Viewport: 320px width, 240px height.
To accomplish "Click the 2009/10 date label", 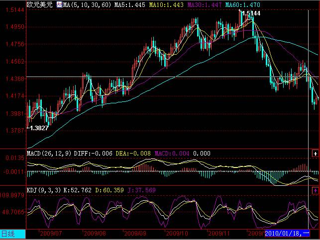I will pos(177,233).
